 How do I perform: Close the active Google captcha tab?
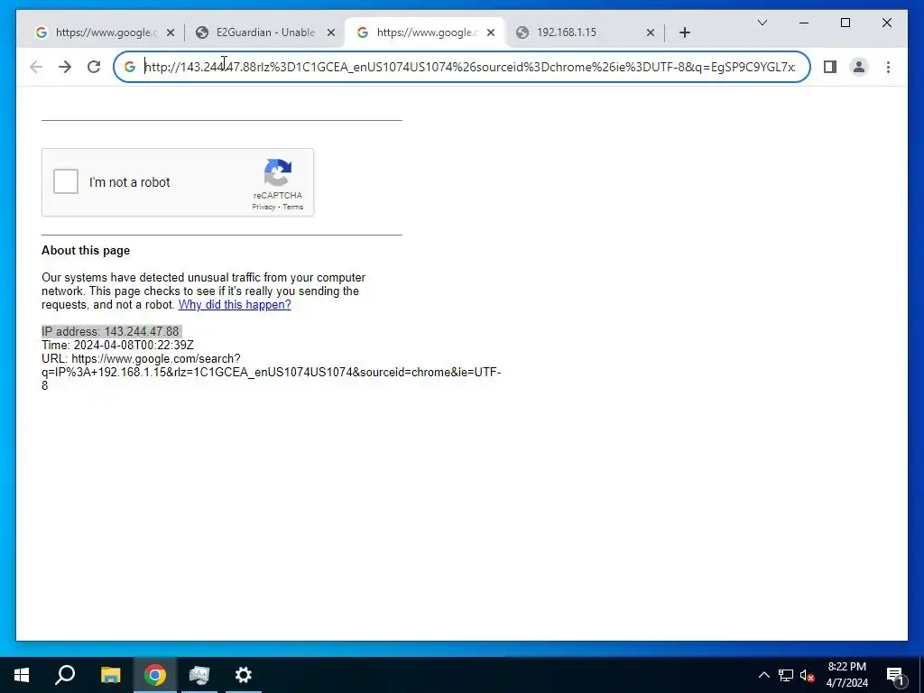pyautogui.click(x=490, y=32)
